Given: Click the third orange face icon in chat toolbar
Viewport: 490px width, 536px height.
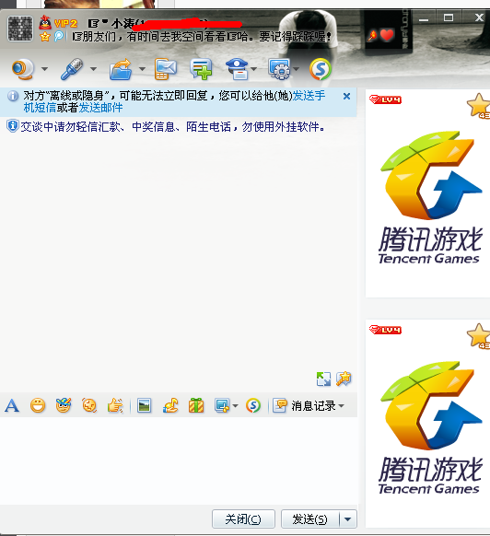Looking at the screenshot, I should pos(89,406).
